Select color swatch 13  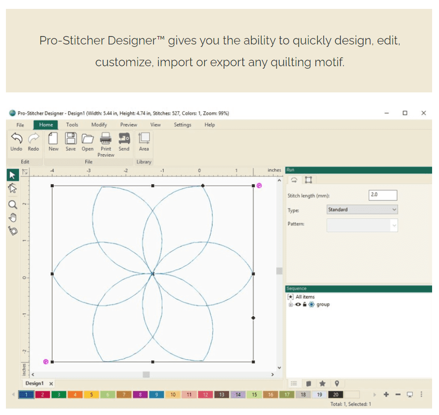[221, 395]
